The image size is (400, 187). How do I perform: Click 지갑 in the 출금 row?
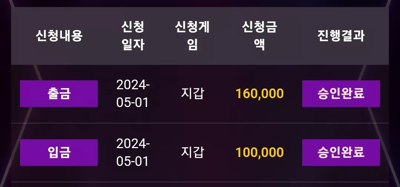coord(192,94)
